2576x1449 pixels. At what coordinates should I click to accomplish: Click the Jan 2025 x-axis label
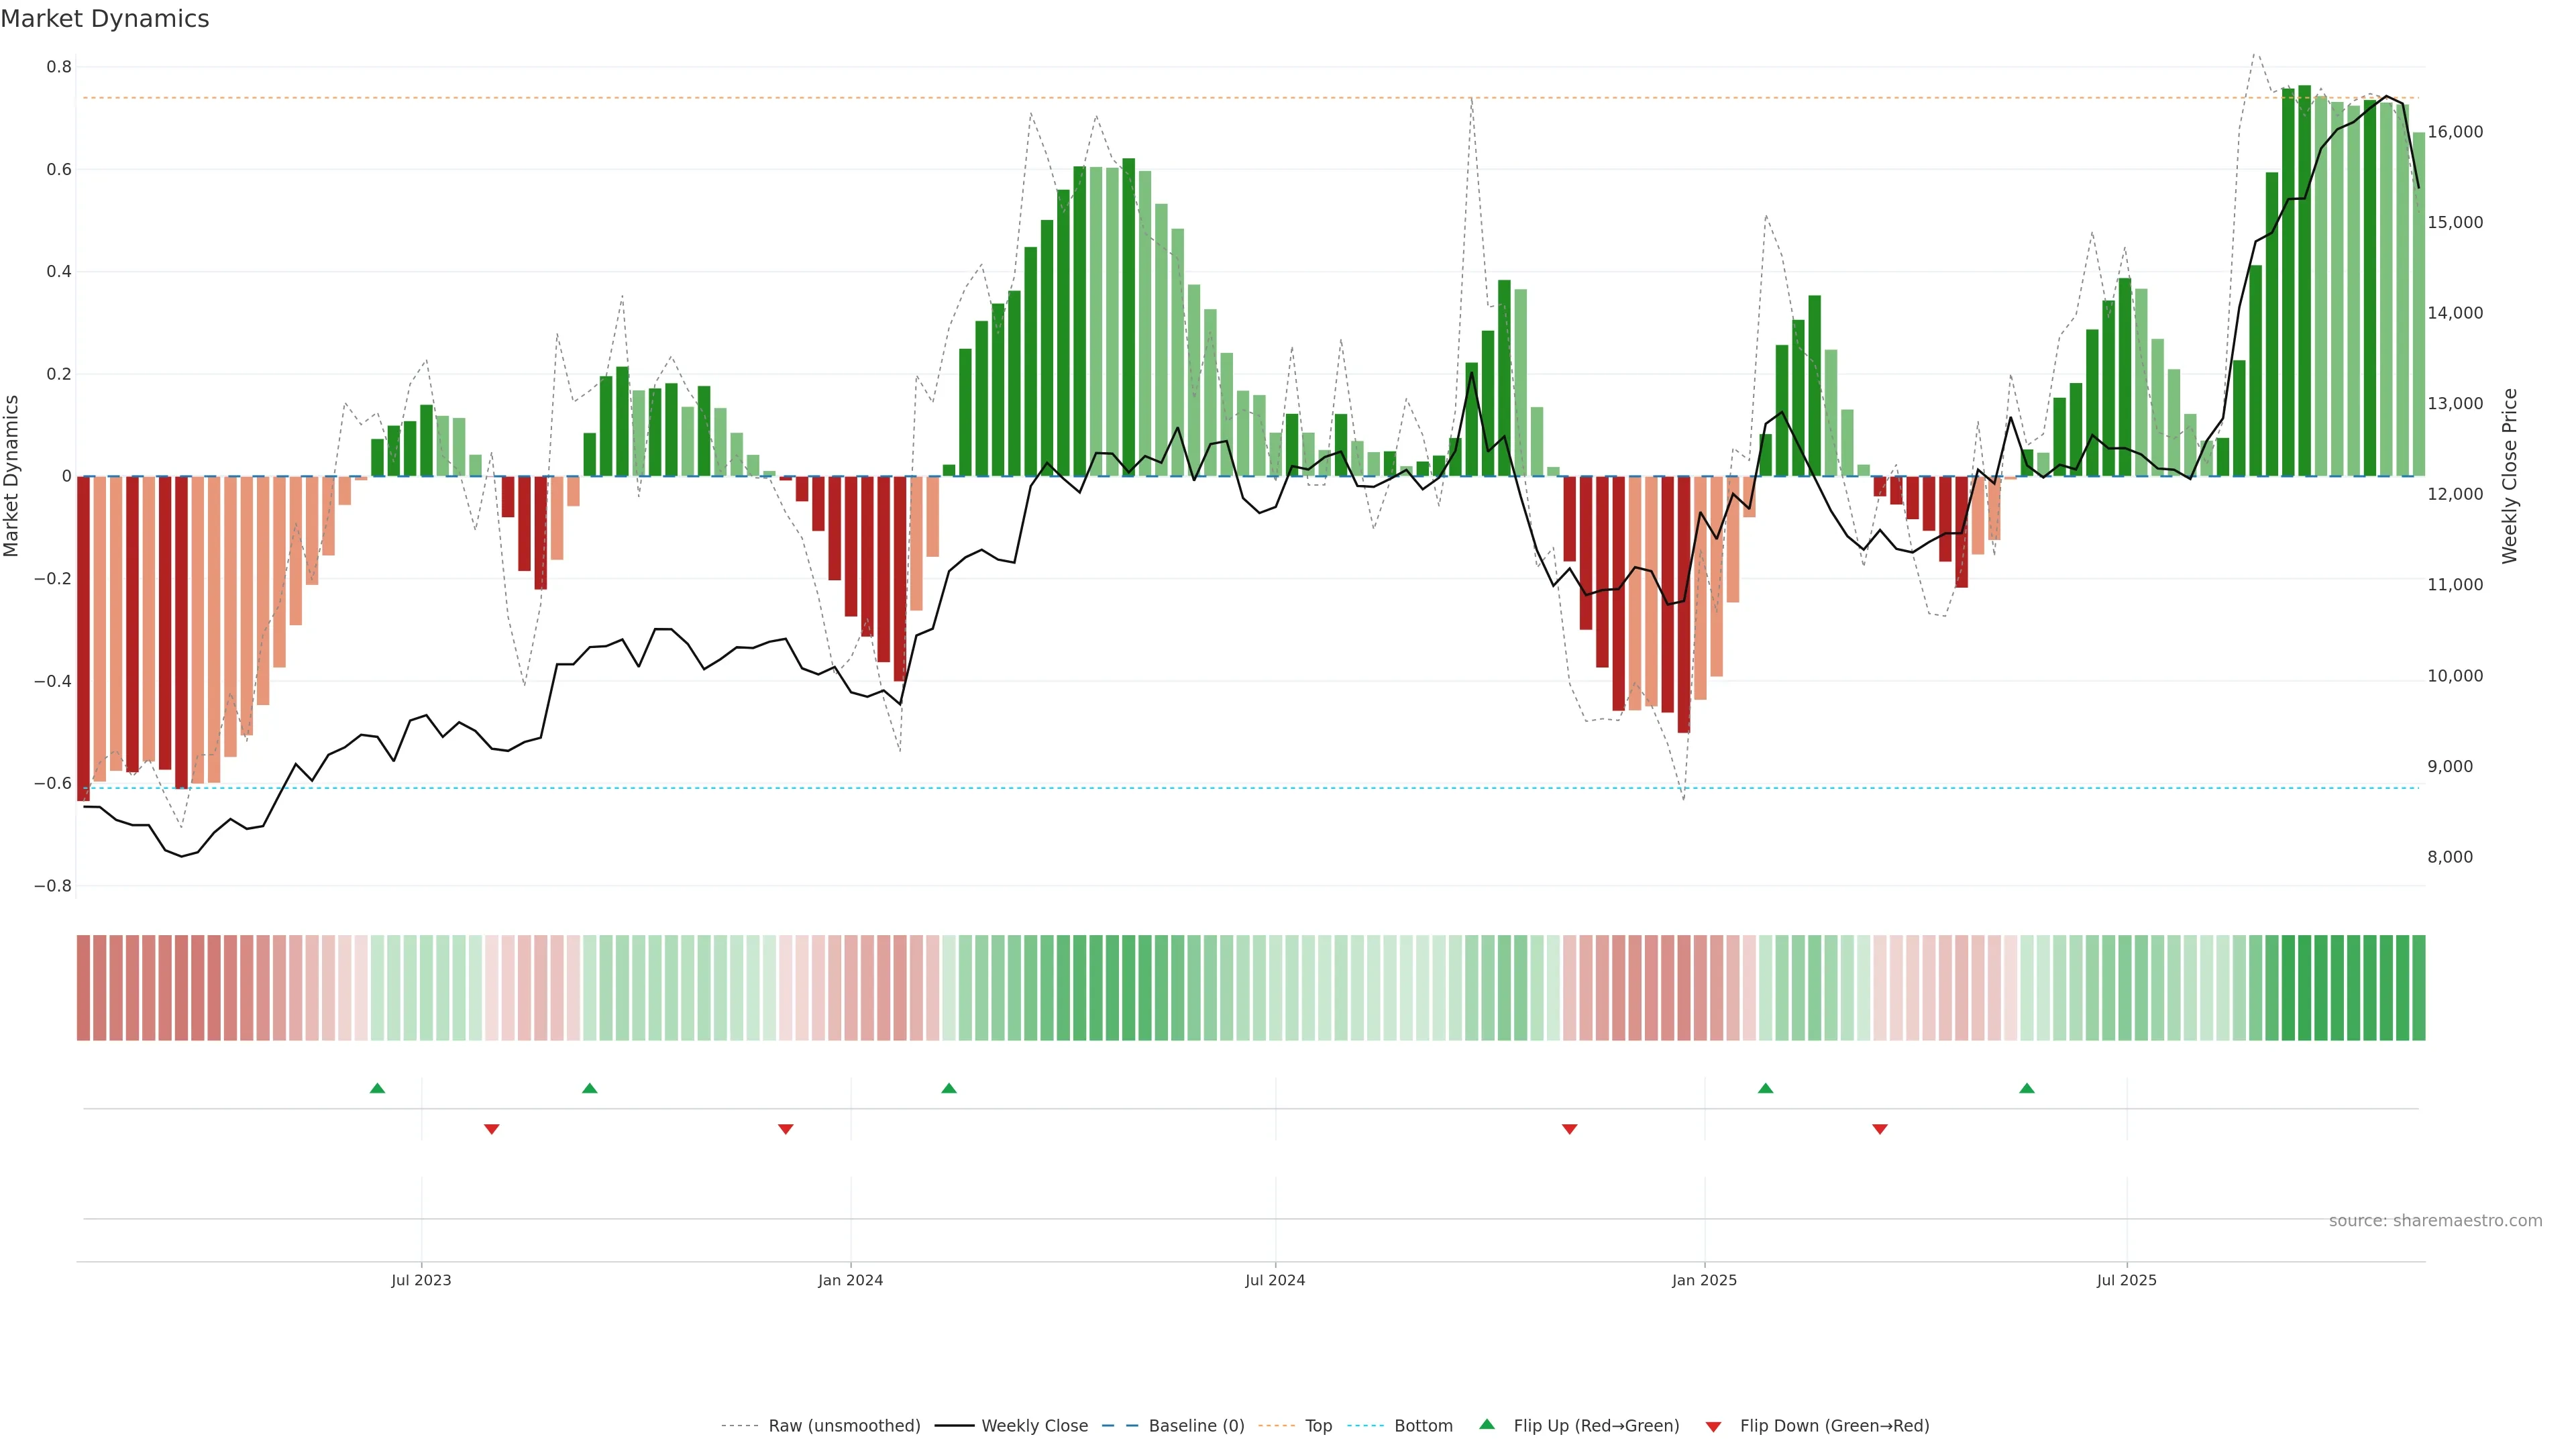(1704, 1280)
